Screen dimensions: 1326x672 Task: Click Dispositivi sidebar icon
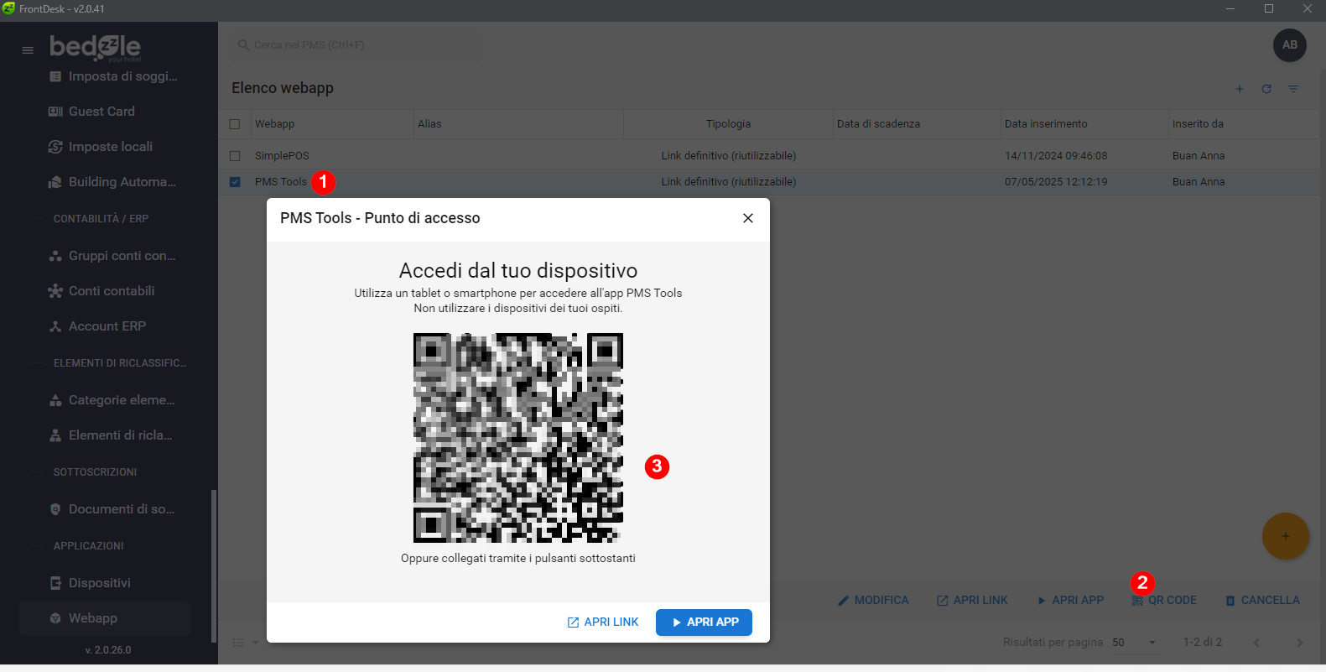[55, 583]
